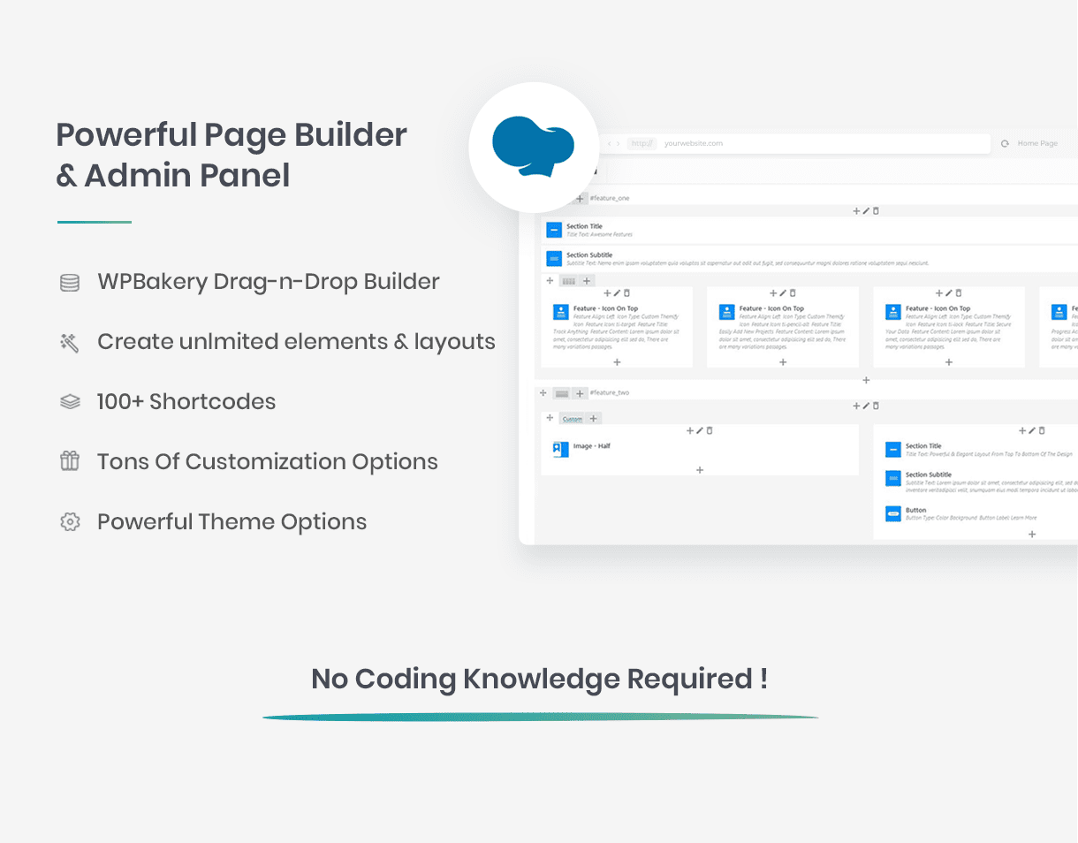Open the #feature_two row layout picker
The height and width of the screenshot is (843, 1078).
pos(562,393)
